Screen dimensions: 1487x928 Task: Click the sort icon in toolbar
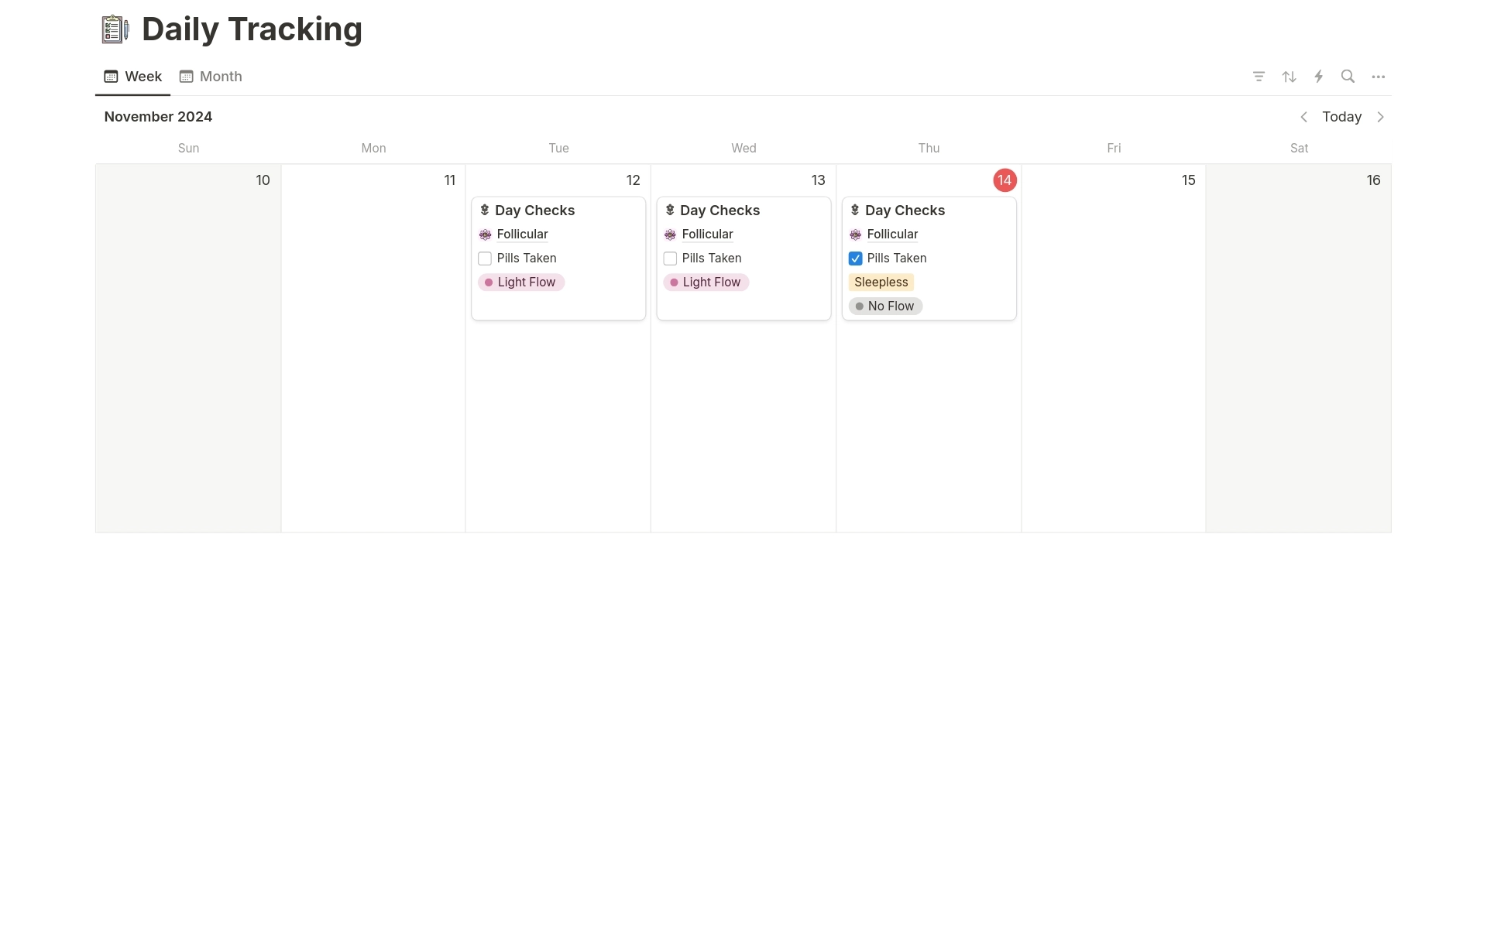pyautogui.click(x=1289, y=76)
